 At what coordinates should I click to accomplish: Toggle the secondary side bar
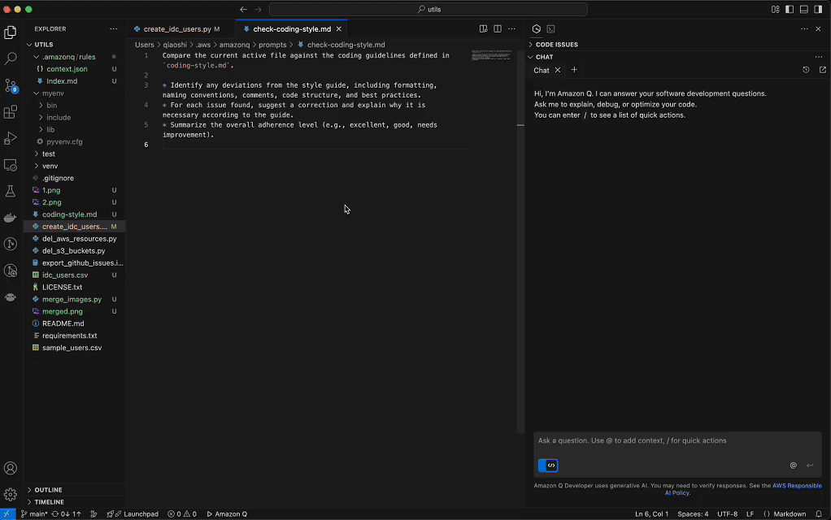[818, 10]
